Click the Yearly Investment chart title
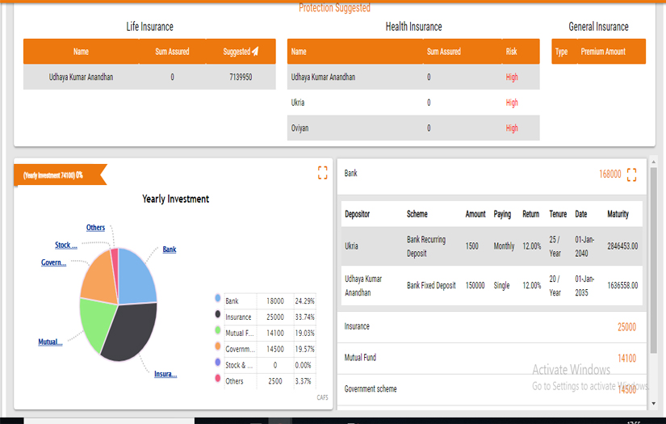The image size is (666, 424). [175, 199]
